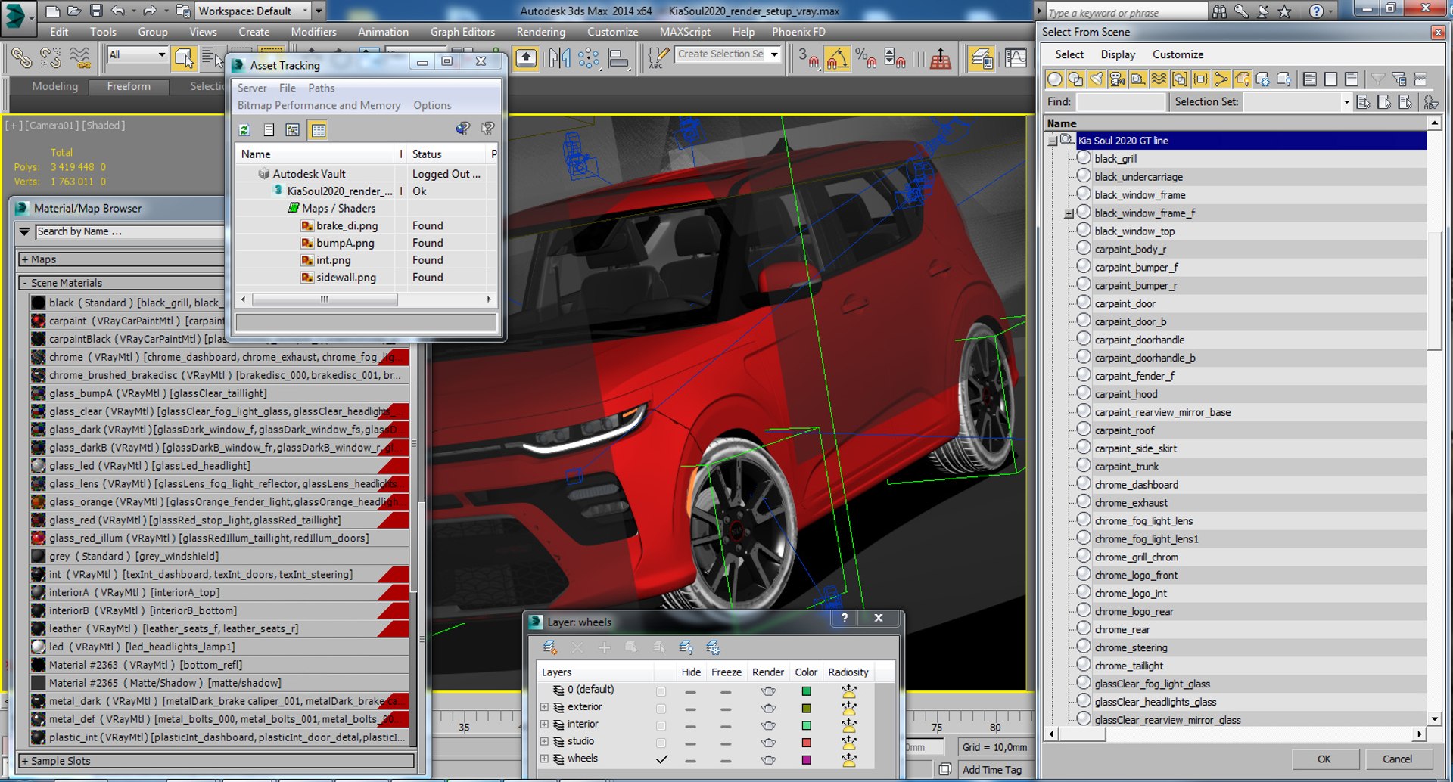Viewport: 1453px width, 782px height.
Task: Toggle Display Shapes filter in Select From Scene
Action: coord(1075,79)
